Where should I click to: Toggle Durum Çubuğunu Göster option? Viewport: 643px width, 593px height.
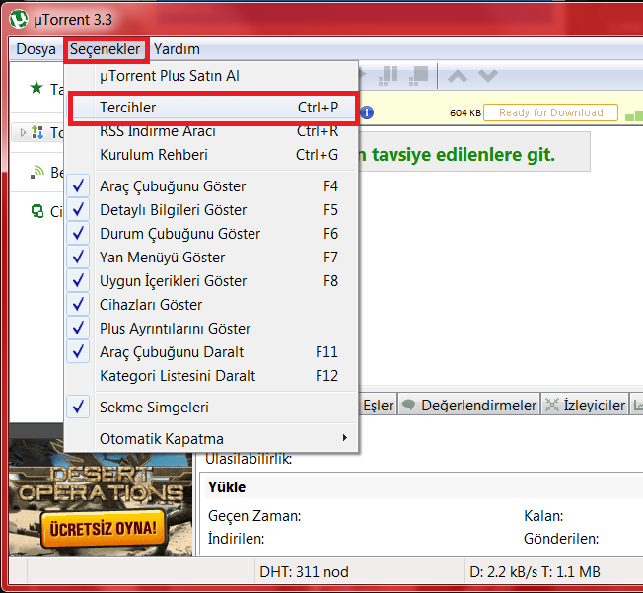click(212, 234)
